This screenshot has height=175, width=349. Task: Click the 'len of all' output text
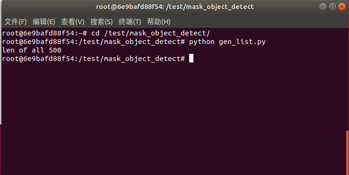point(23,50)
